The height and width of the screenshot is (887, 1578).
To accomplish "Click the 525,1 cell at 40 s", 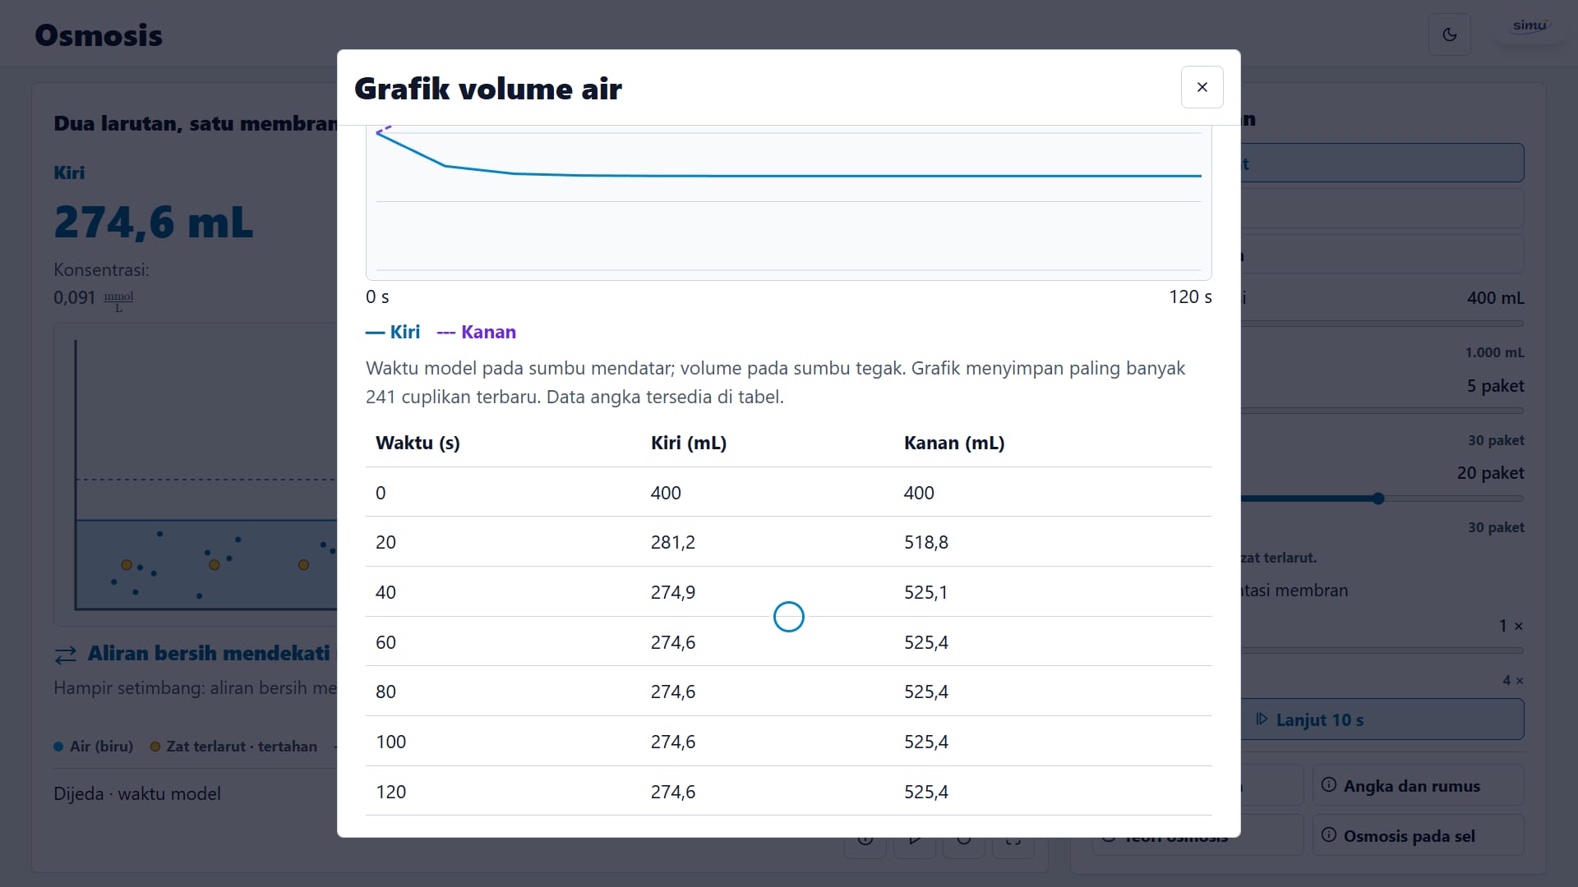I will (926, 592).
